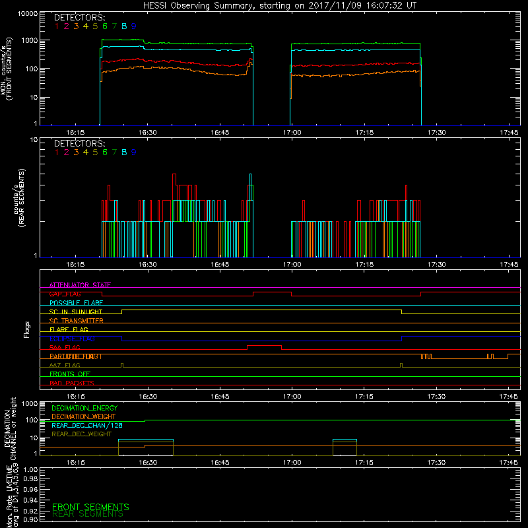Pick detector 8 in rear segments legend
528x528 pixels.
click(x=124, y=152)
